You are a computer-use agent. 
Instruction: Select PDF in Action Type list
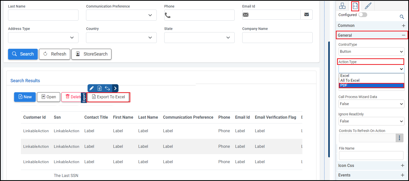point(371,85)
